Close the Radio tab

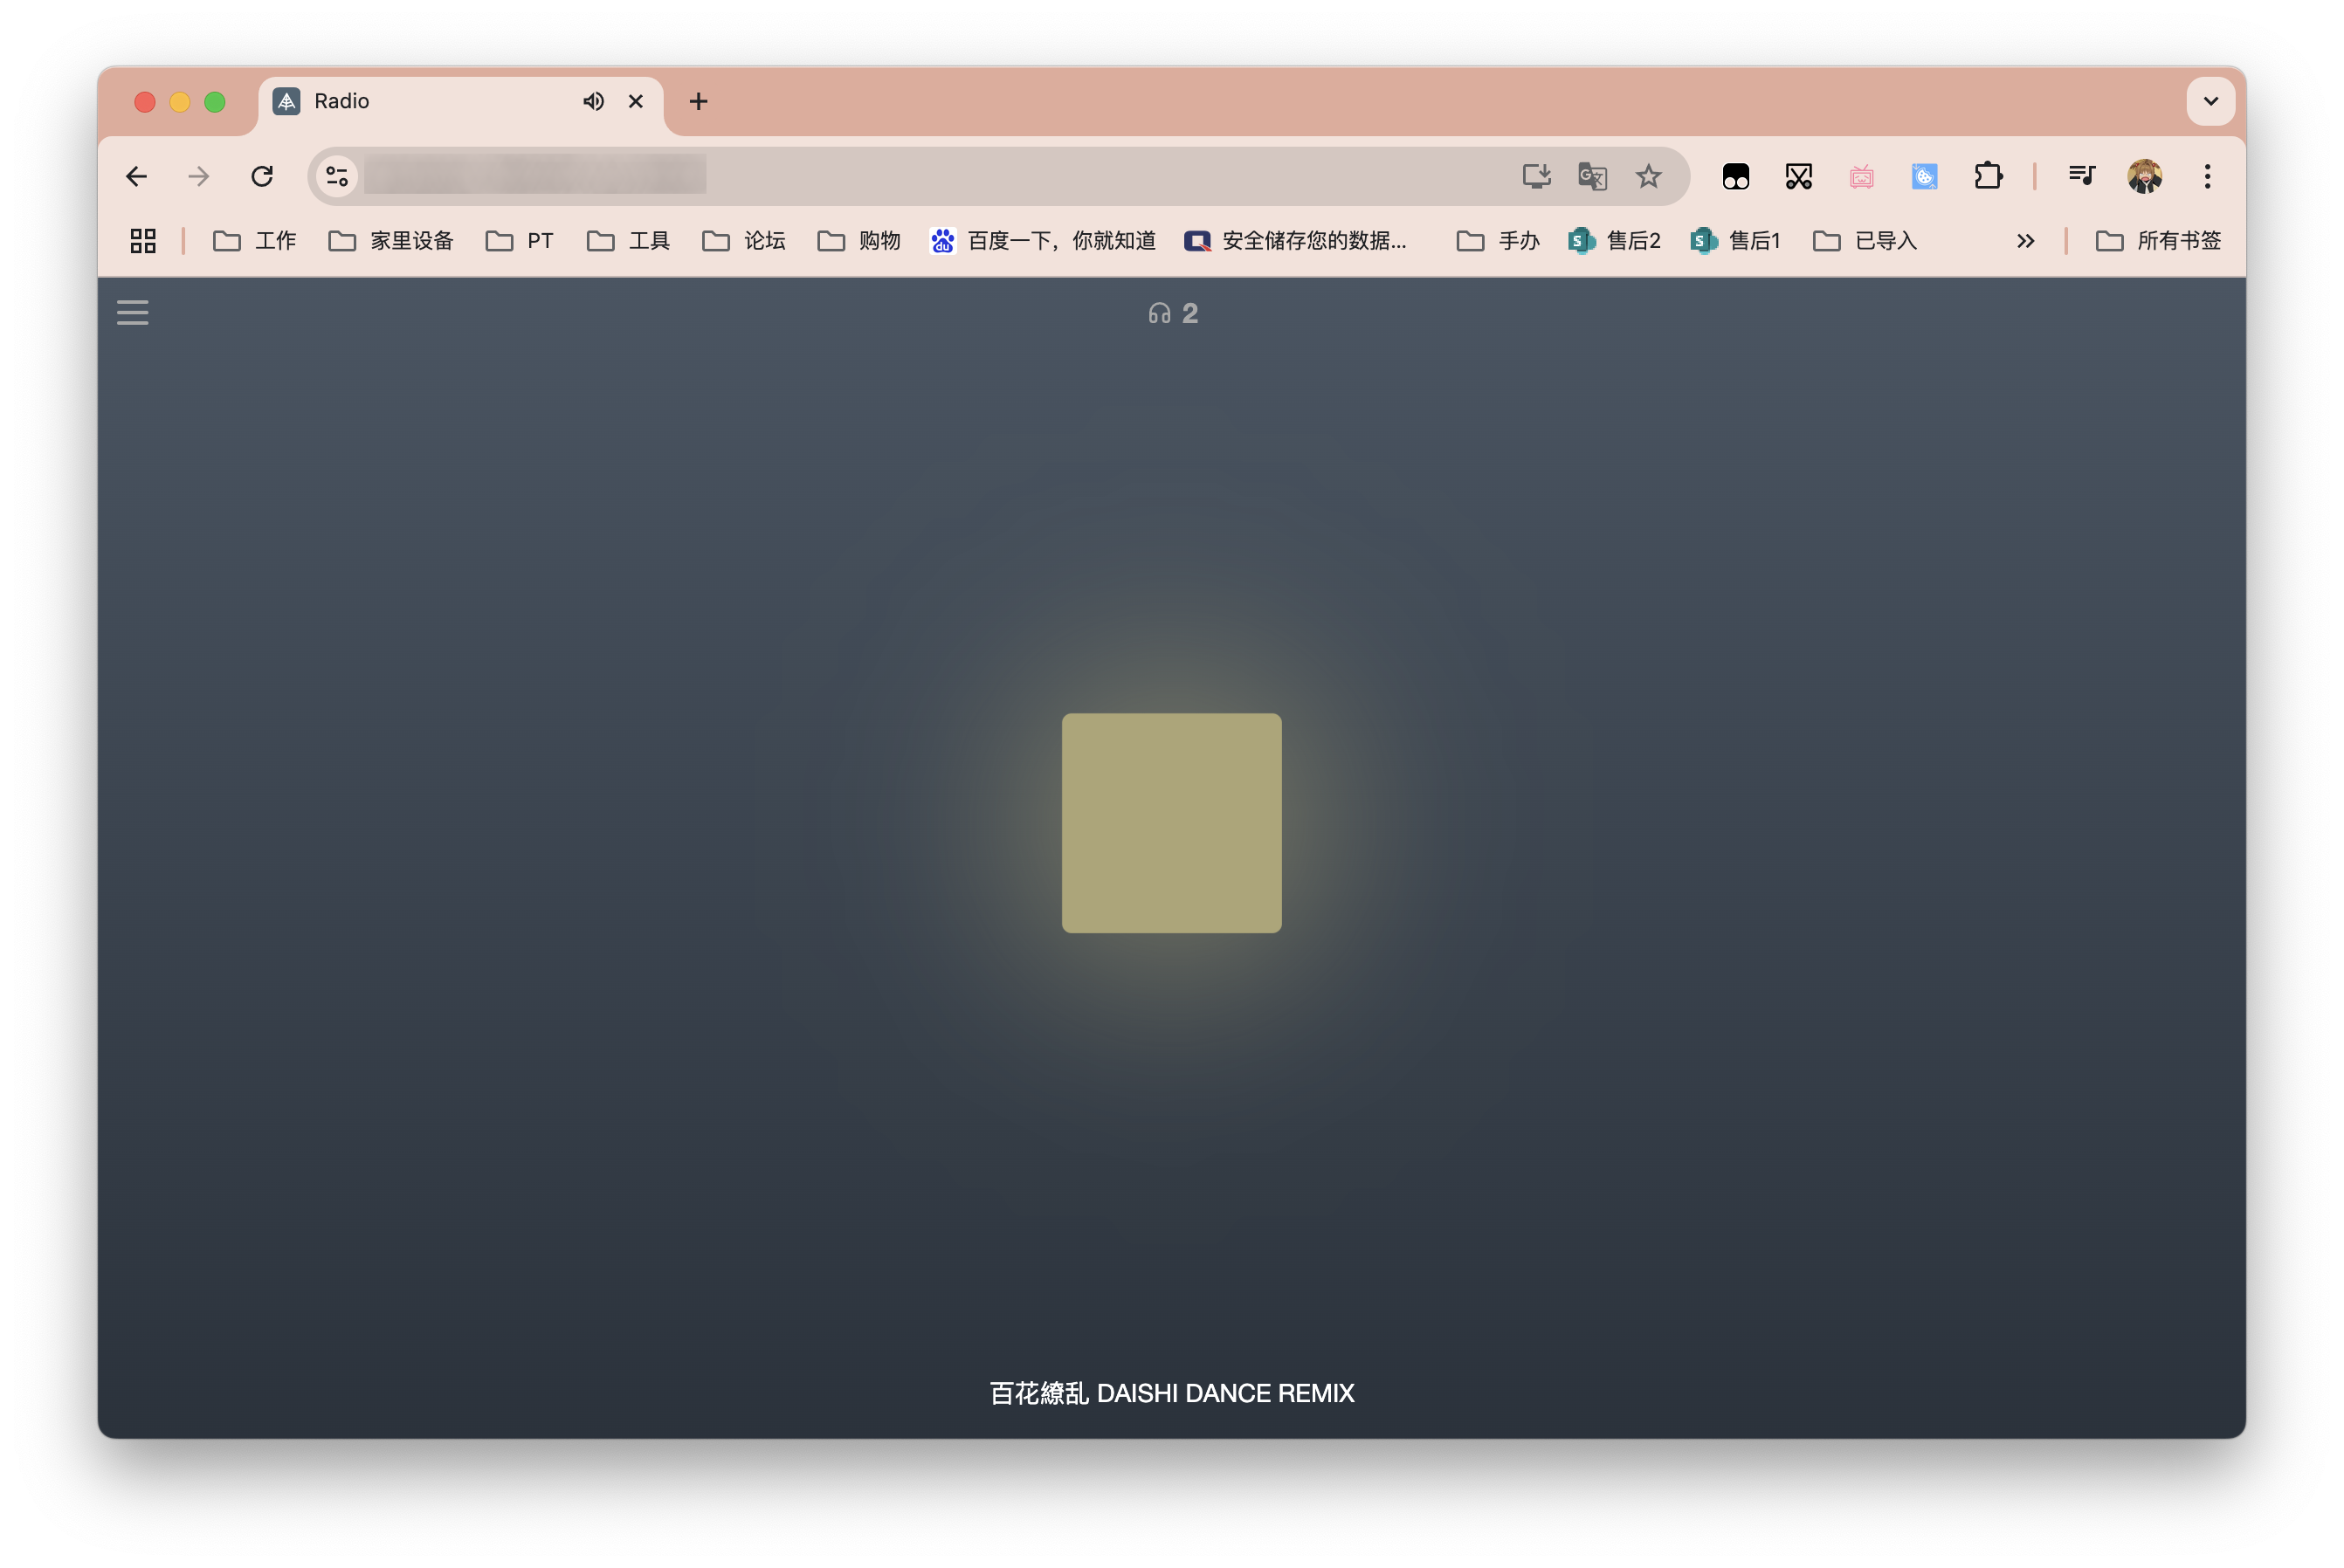pos(636,101)
